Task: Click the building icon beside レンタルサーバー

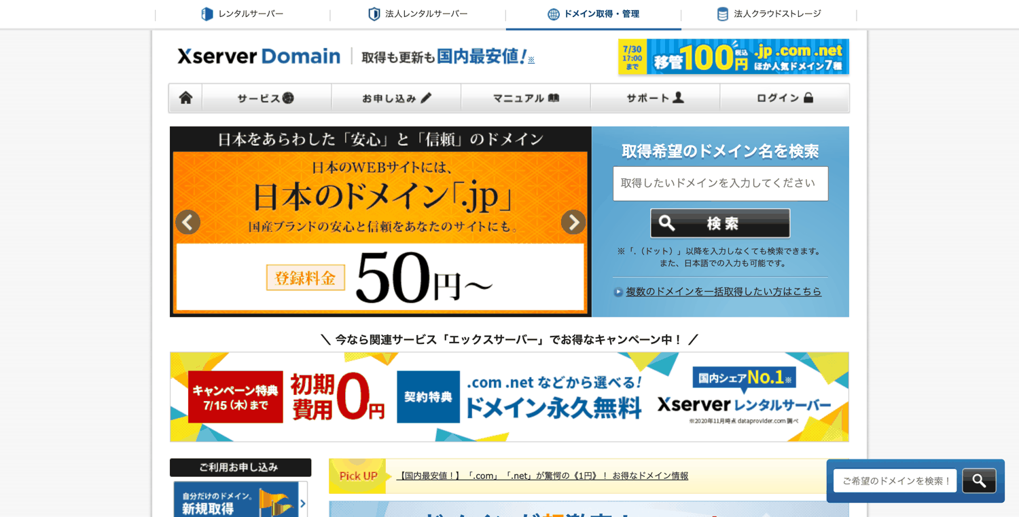Action: (207, 14)
